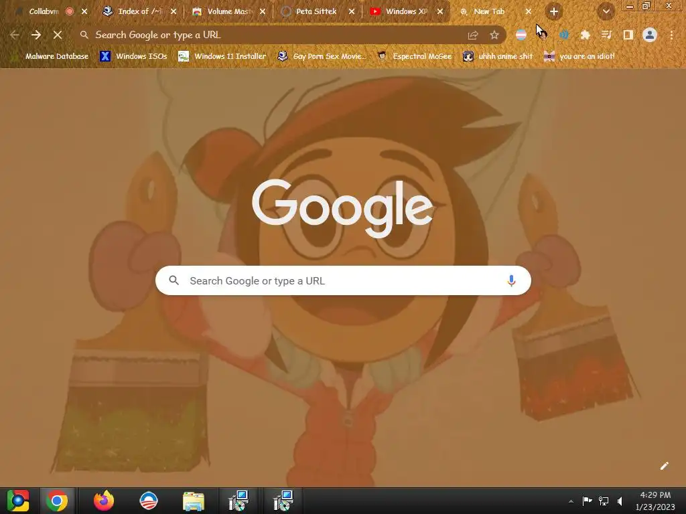Open the Start button on taskbar

(x=18, y=501)
